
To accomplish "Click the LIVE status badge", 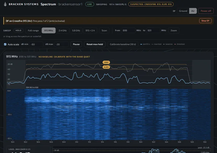I will (x=90, y=4).
